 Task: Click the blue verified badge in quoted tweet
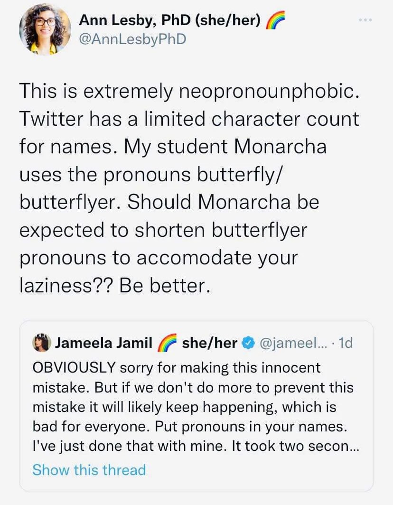click(x=247, y=343)
